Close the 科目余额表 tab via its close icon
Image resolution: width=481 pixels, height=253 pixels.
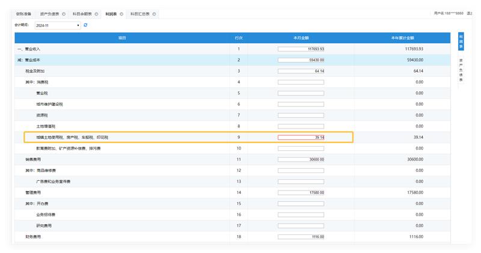tap(96, 13)
